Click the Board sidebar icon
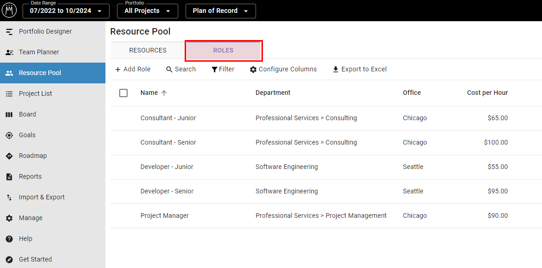This screenshot has height=268, width=542. point(9,115)
